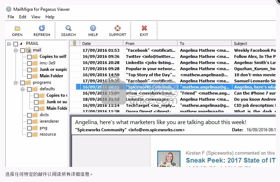The image size is (280, 182).
Task: Click the mail folder icon in tree
Action: pyautogui.click(x=29, y=50)
